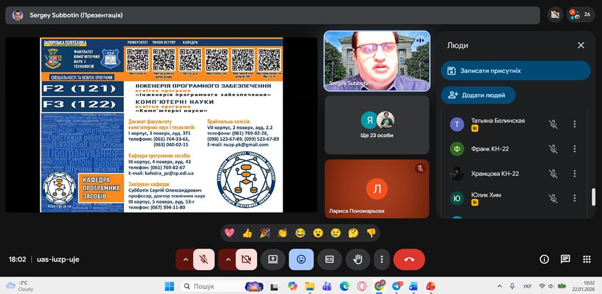The height and width of the screenshot is (294, 602).
Task: Click the Додати людей button
Action: pyautogui.click(x=478, y=95)
